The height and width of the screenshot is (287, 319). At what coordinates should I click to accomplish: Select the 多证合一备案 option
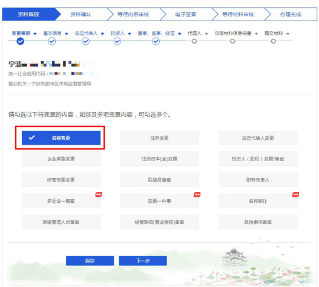coord(61,201)
